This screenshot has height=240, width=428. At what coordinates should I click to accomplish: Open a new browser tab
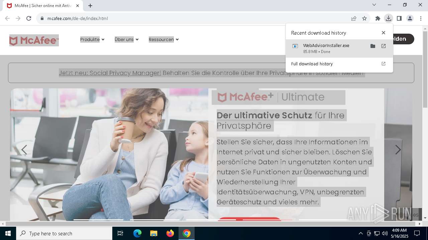[x=90, y=6]
